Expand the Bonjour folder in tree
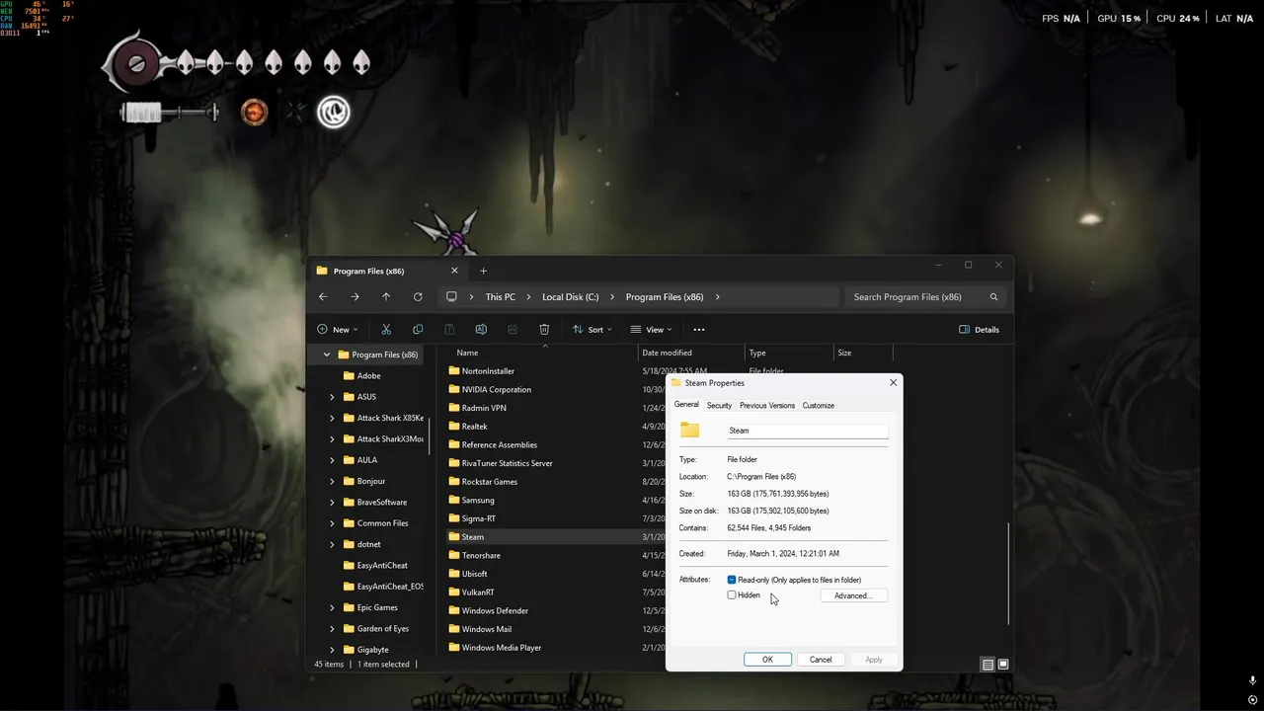The image size is (1264, 711). 332,481
